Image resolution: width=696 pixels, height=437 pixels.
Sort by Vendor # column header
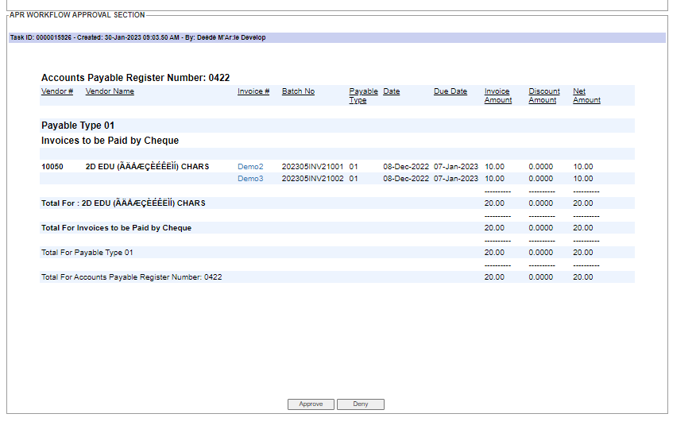pos(57,91)
